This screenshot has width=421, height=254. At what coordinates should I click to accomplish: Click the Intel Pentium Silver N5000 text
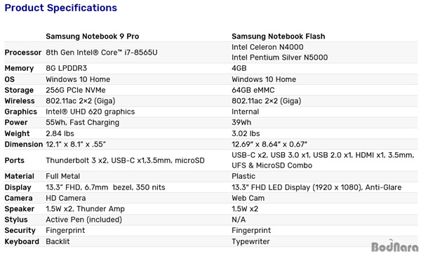pos(280,58)
